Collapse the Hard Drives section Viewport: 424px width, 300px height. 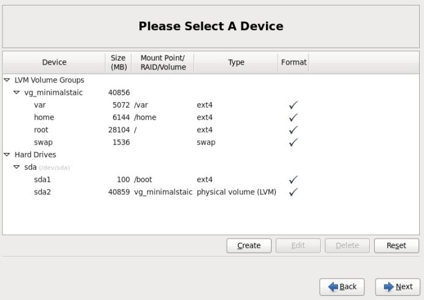click(7, 155)
